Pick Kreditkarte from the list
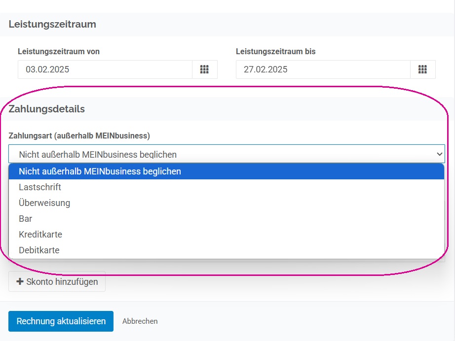455x341 pixels. (227, 235)
